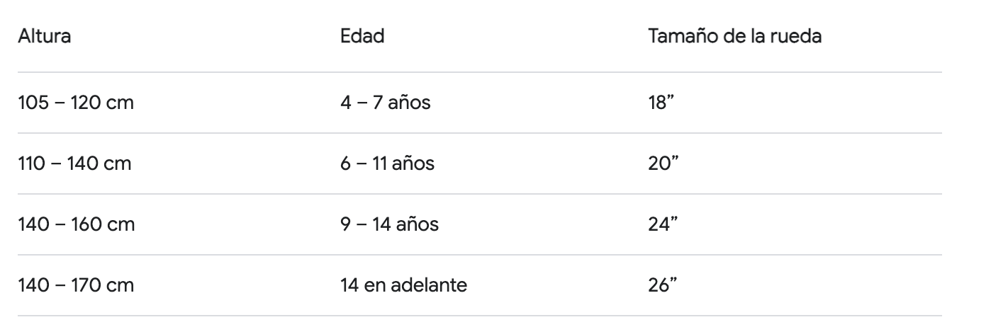Viewport: 991px width, 327px height.
Task: Click the 14 en adelante age cell
Action: click(404, 286)
